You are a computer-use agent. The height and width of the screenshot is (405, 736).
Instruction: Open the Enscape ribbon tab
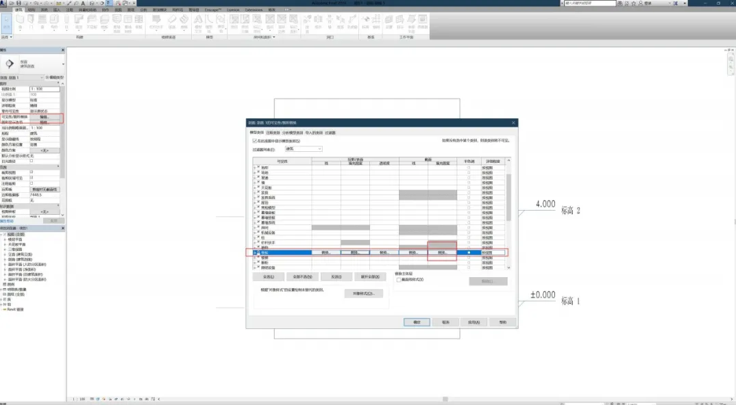click(212, 10)
